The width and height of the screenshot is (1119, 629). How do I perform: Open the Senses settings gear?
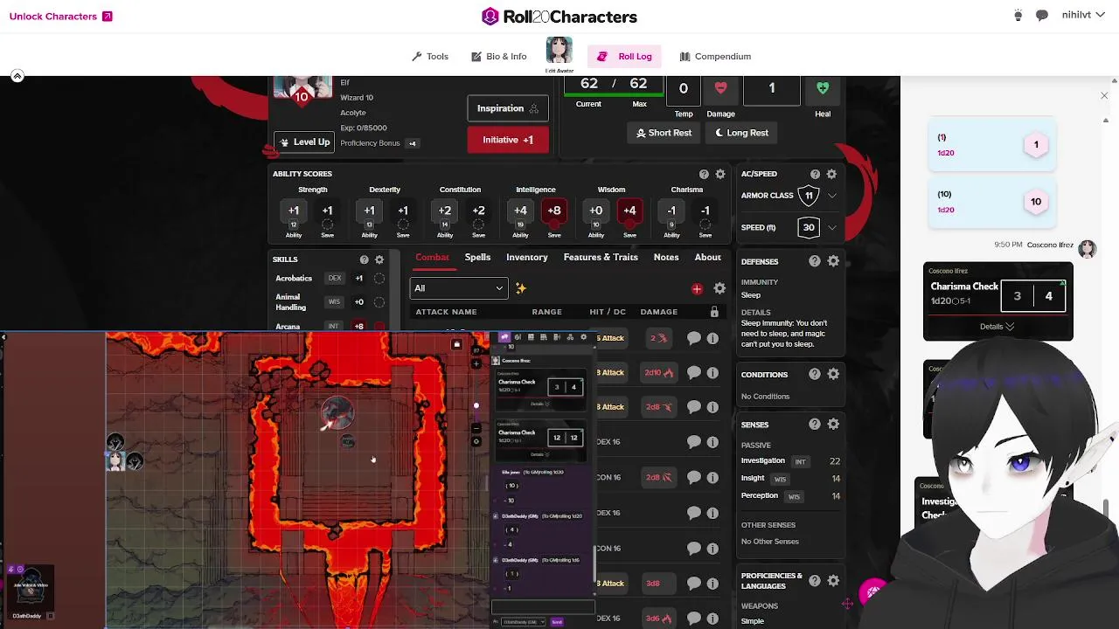[x=833, y=425]
